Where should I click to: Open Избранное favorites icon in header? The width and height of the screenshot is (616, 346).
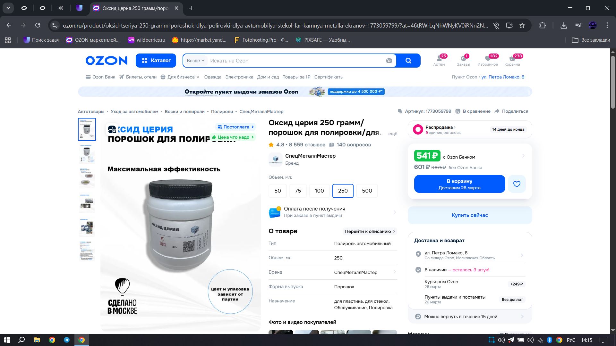point(487,60)
